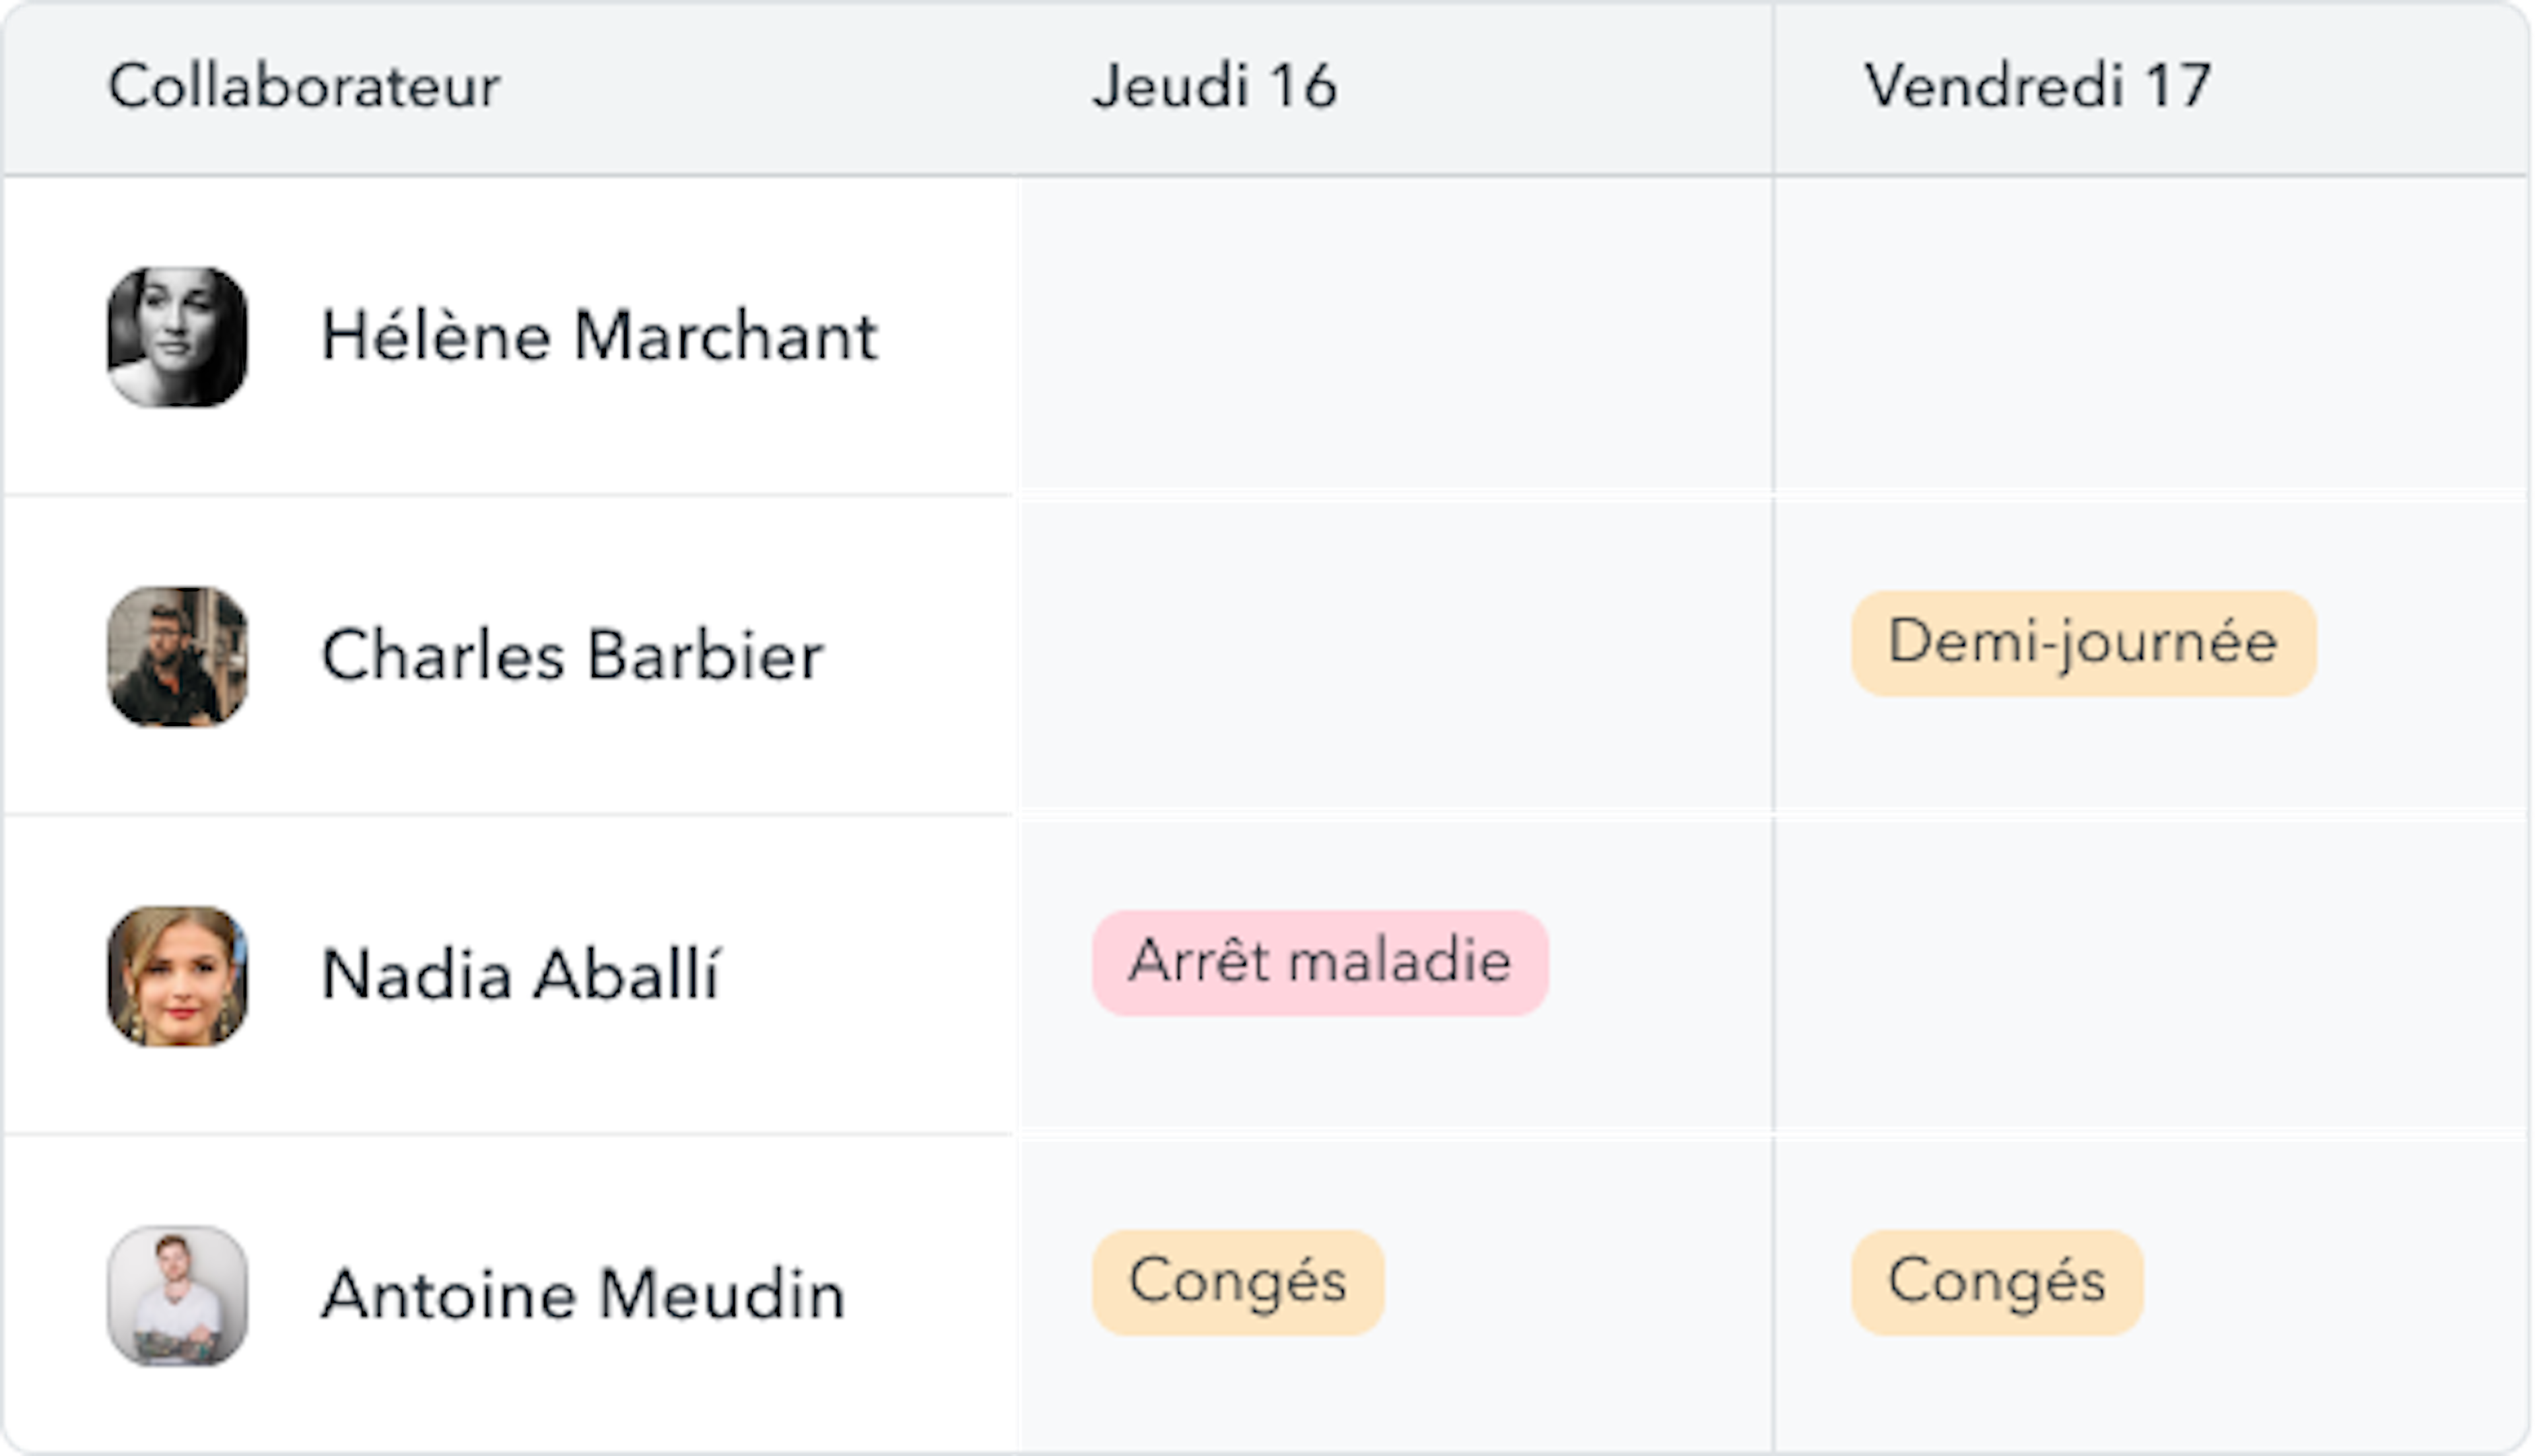Click Hélène Marchant's avatar photo
The height and width of the screenshot is (1456, 2535).
(x=177, y=337)
